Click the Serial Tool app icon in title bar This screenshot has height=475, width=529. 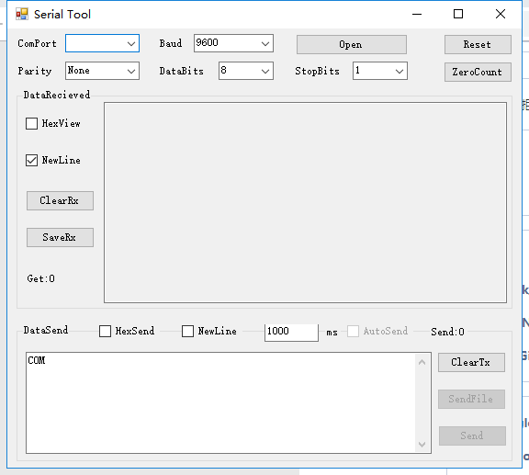22,14
